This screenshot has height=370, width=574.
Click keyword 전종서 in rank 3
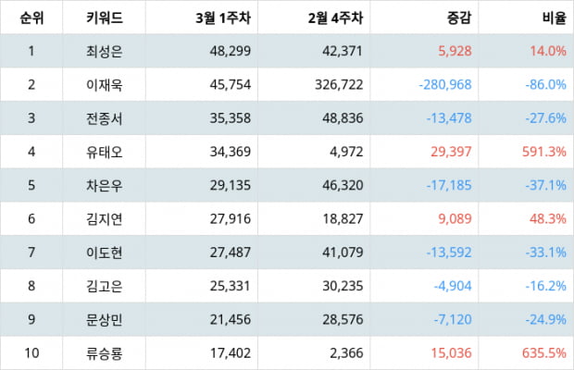coord(105,118)
